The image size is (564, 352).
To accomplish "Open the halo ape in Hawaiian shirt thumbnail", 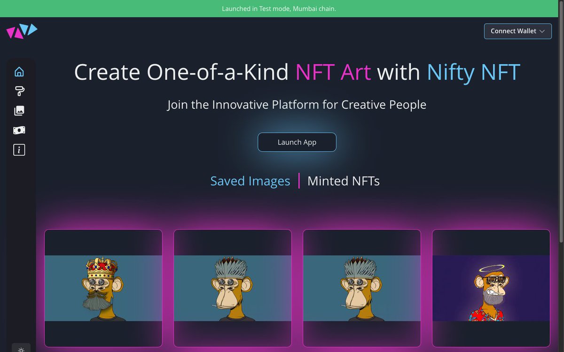I will coord(491,288).
